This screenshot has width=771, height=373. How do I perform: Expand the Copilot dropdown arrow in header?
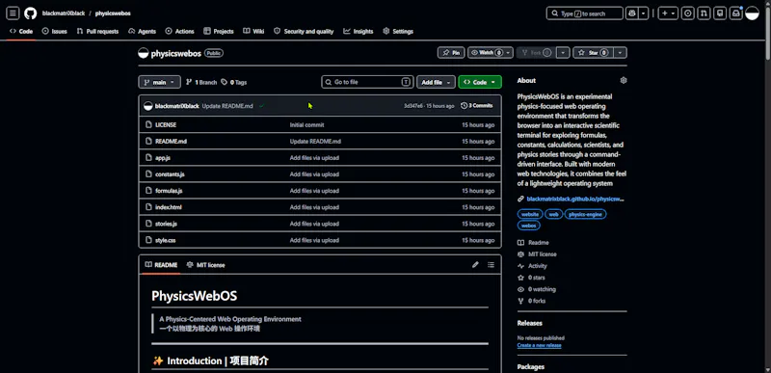point(644,13)
